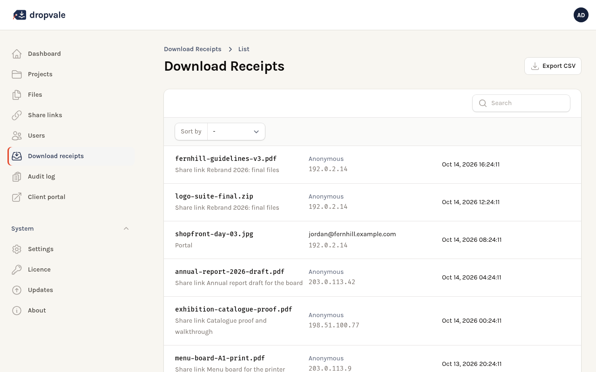Click the About info icon
596x372 pixels.
click(17, 311)
